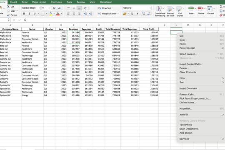Click the Delete cells ribbon icon

click(x=200, y=8)
